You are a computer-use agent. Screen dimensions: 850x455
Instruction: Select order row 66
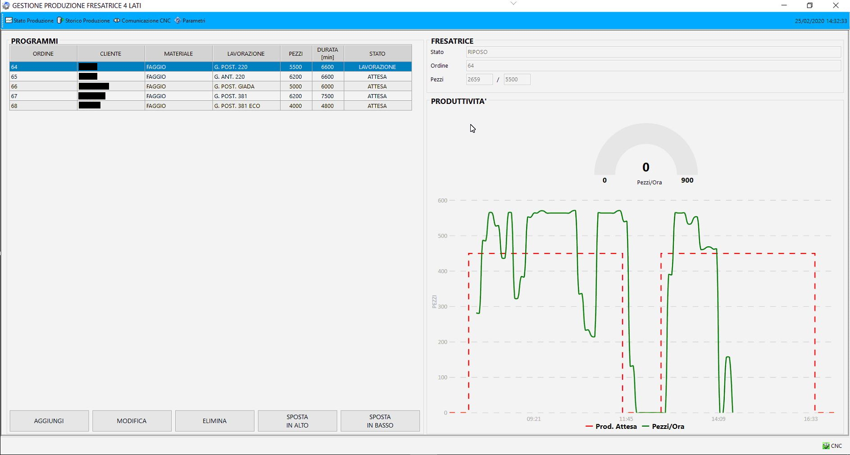pos(211,86)
